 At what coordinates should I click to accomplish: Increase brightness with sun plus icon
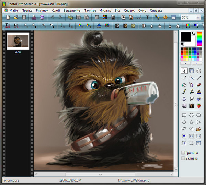[34, 25]
